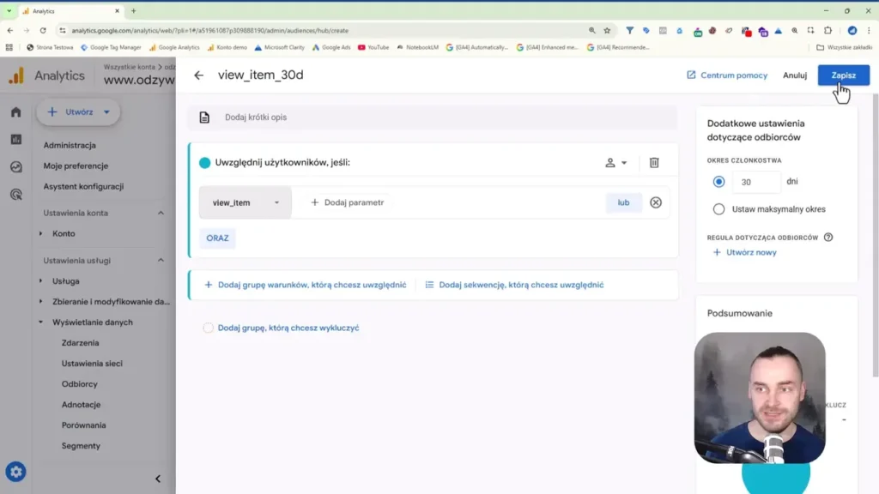Open a new browser tab
The height and width of the screenshot is (494, 879).
pyautogui.click(x=133, y=10)
